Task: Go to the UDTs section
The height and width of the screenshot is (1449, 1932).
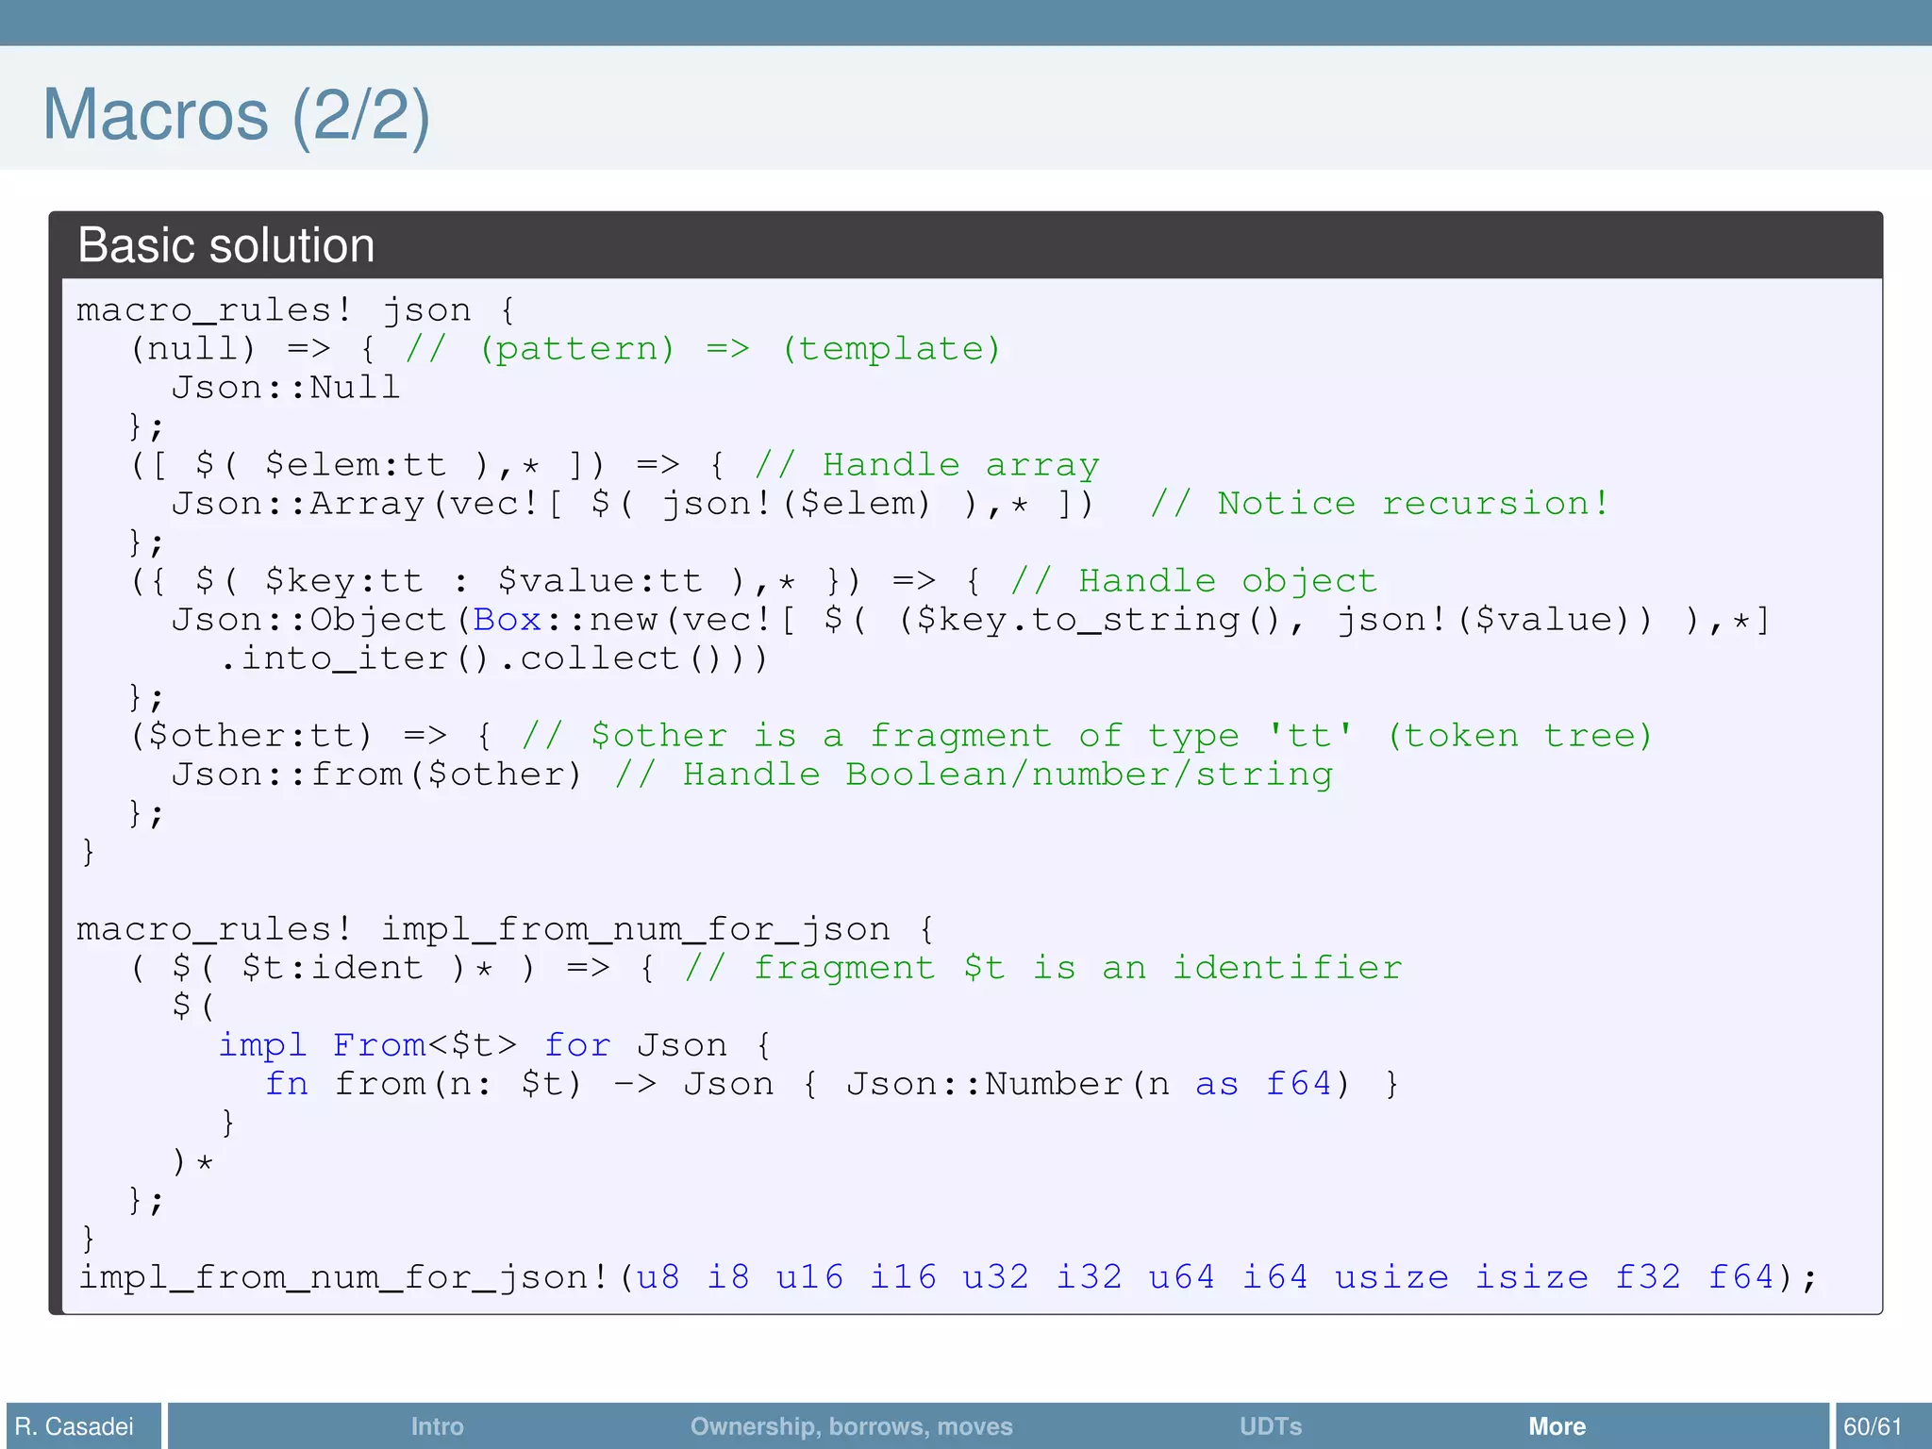Action: point(1270,1425)
